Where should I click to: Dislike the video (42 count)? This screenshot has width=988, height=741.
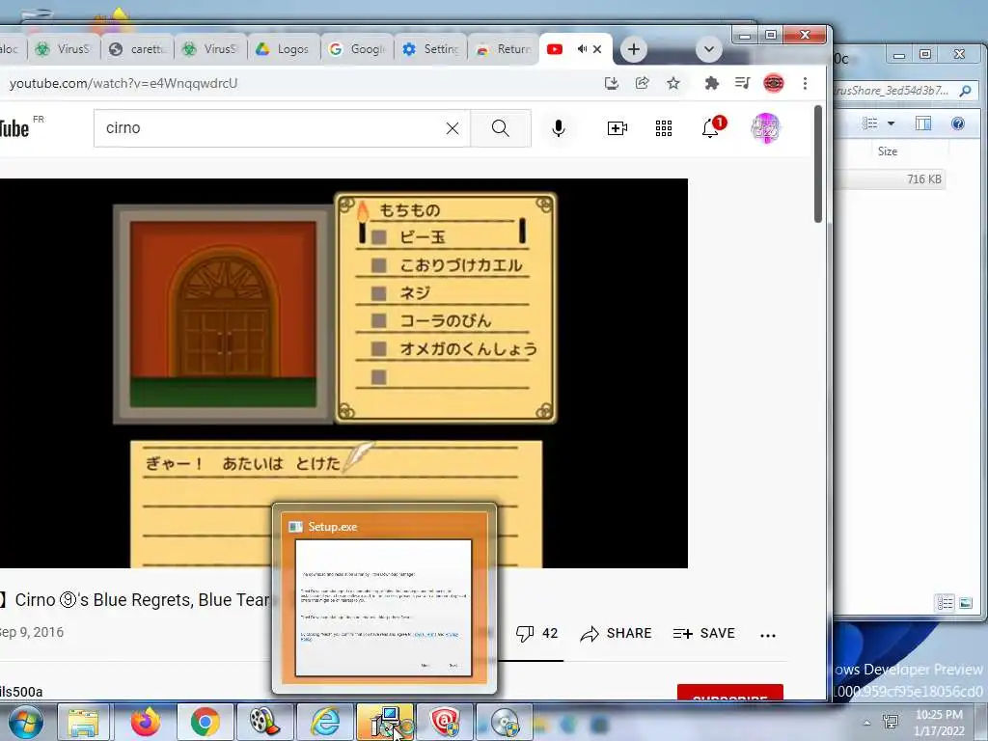[x=536, y=633]
